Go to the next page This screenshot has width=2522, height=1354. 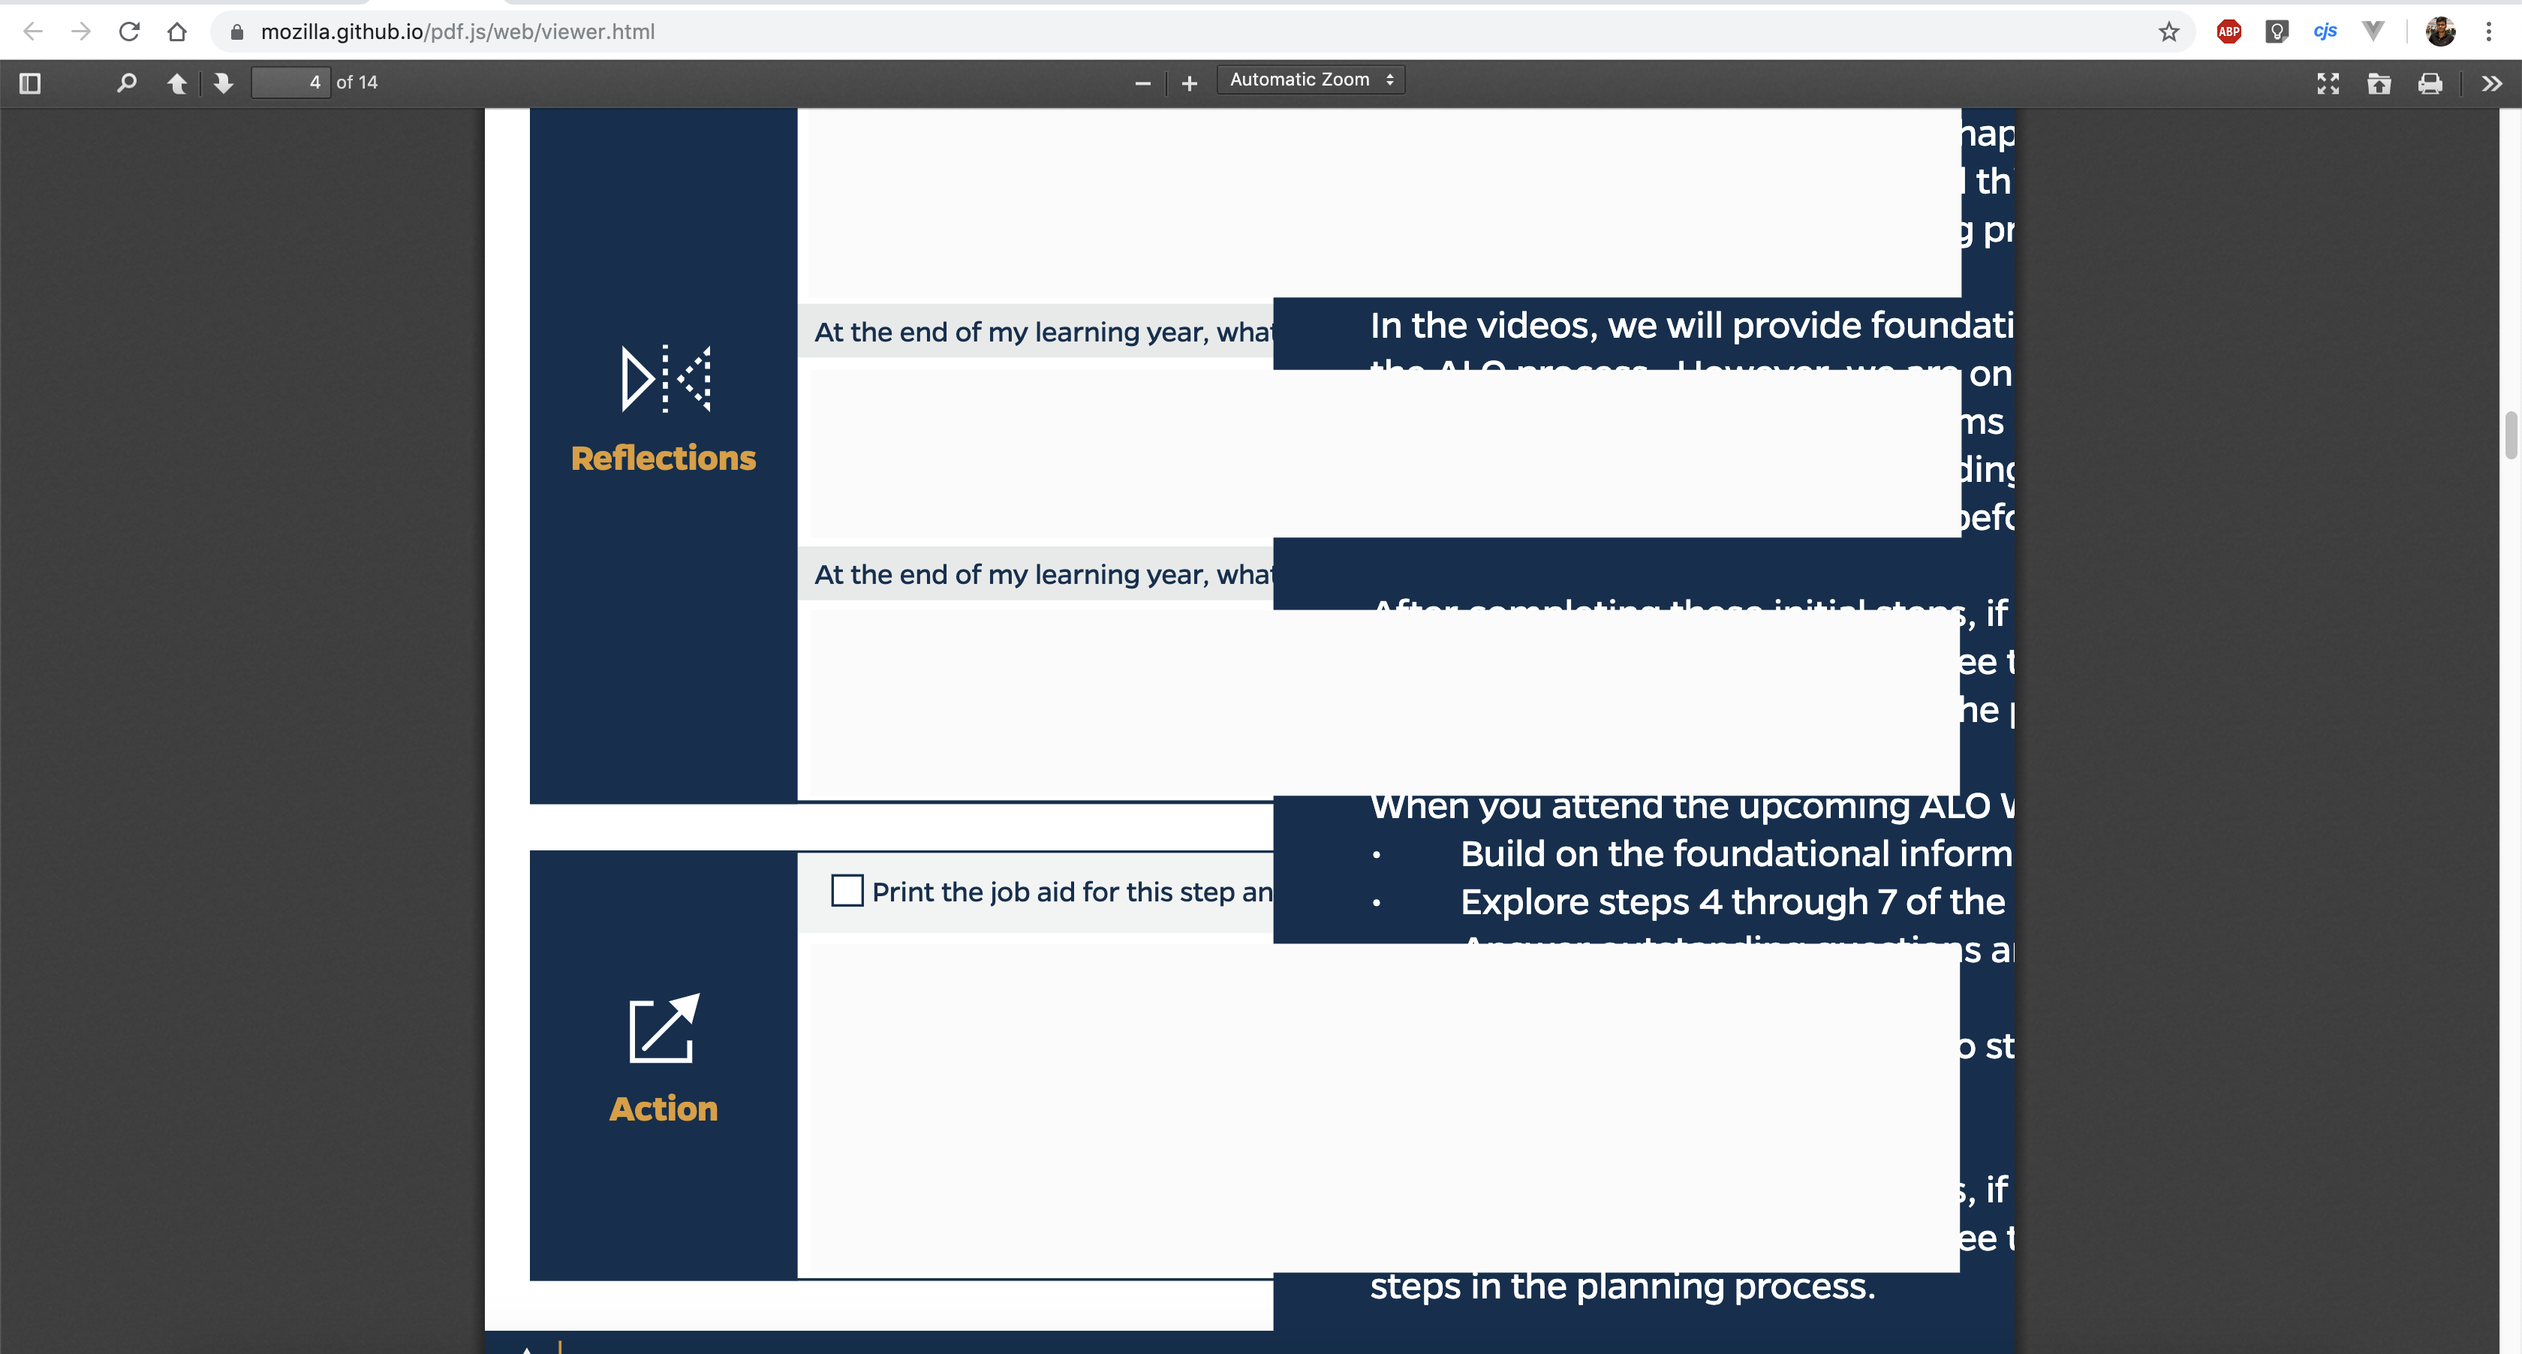coord(224,83)
